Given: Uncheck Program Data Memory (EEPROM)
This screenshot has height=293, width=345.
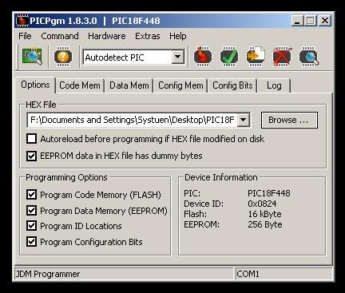Looking at the screenshot, I should pos(31,210).
